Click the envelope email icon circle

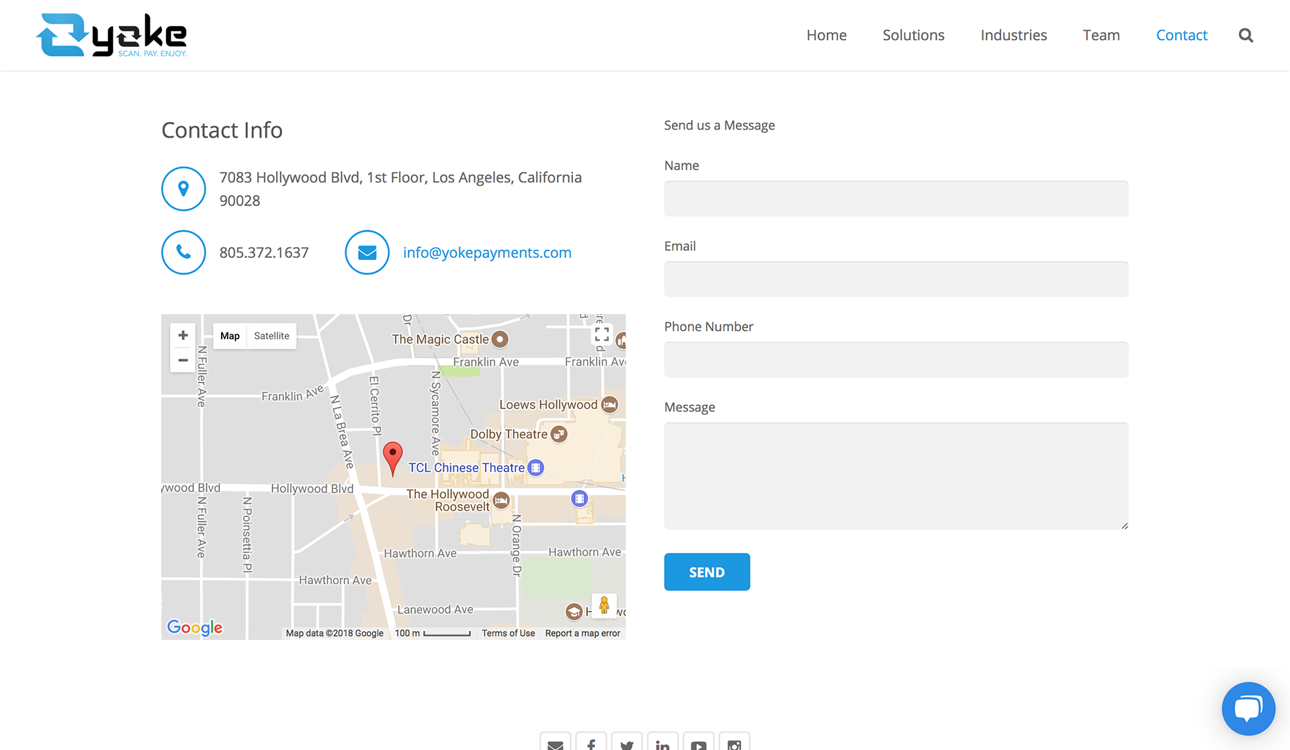[x=367, y=252]
